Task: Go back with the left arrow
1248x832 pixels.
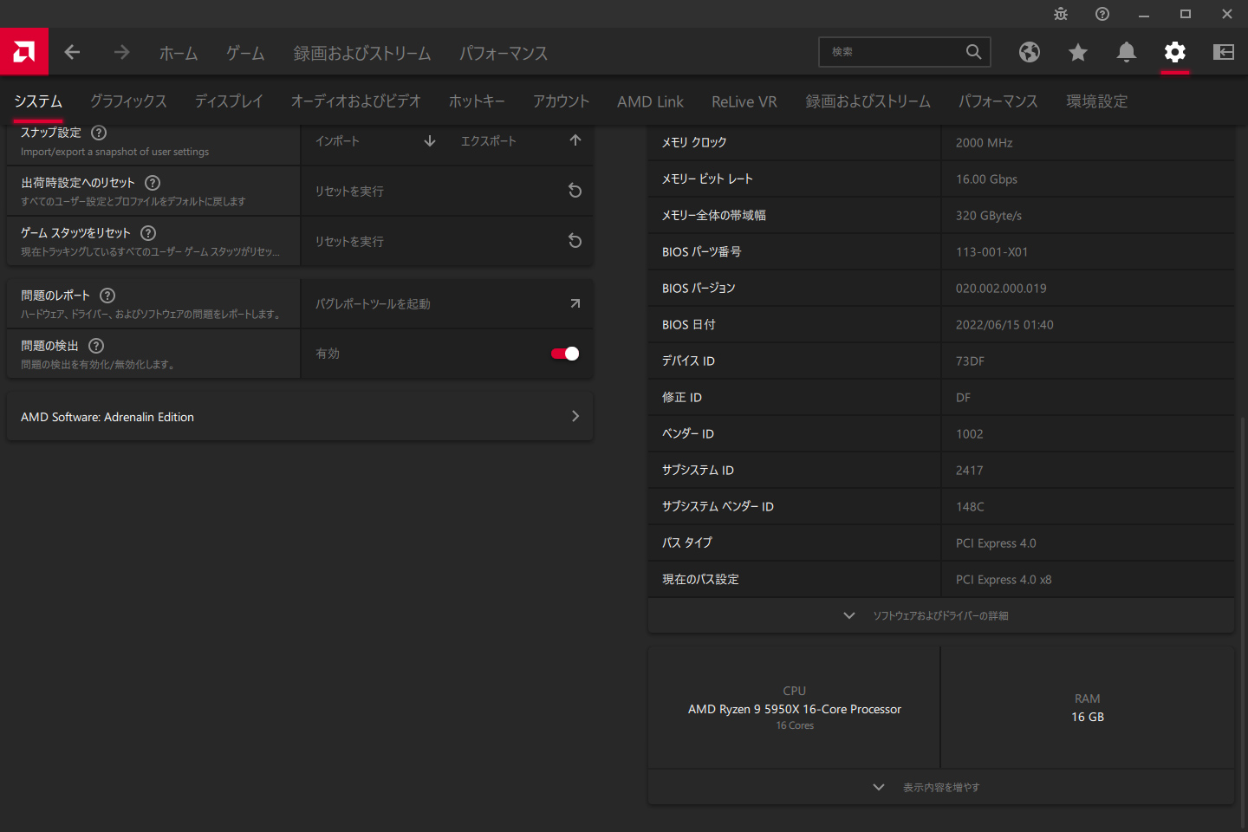Action: point(73,53)
